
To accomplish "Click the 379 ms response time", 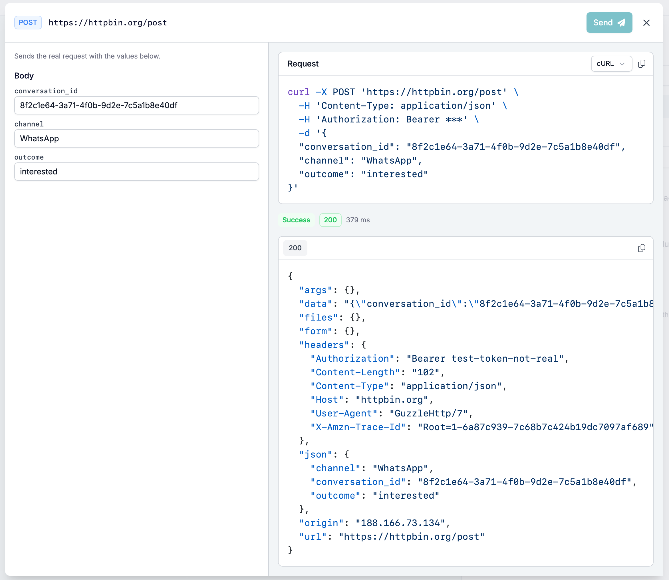I will (x=358, y=220).
